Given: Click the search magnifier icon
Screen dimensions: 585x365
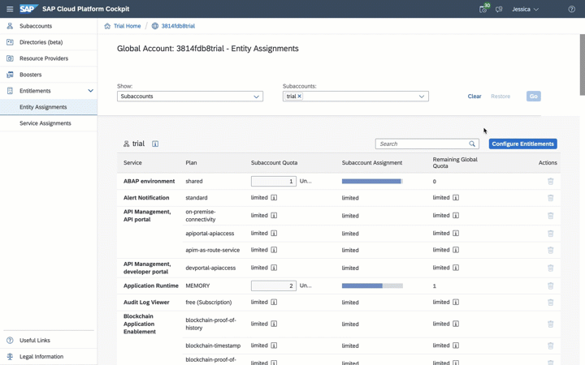Looking at the screenshot, I should click(472, 144).
